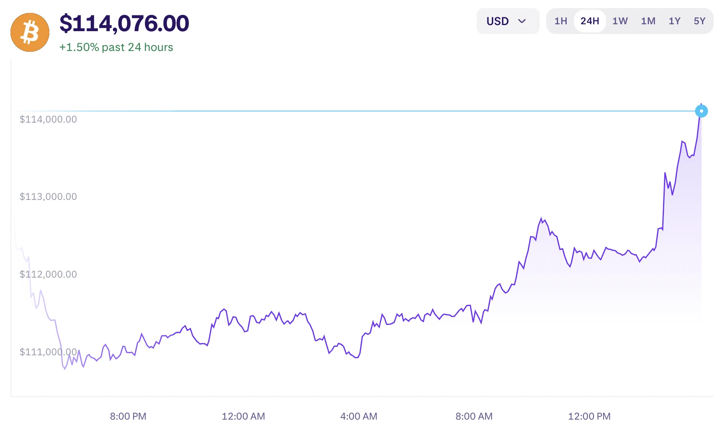Click the $114,000.00 axis label
The height and width of the screenshot is (437, 725).
(48, 119)
